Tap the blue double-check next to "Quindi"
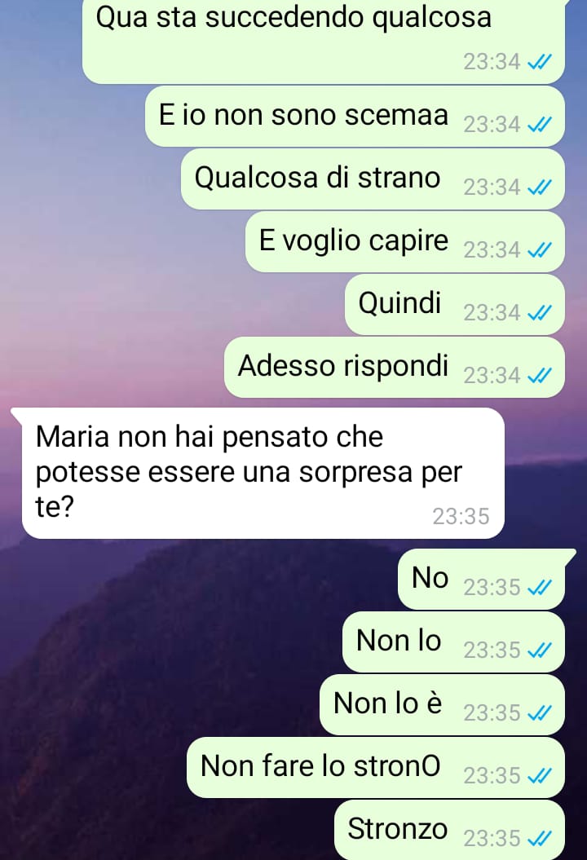587x860 pixels. click(539, 313)
